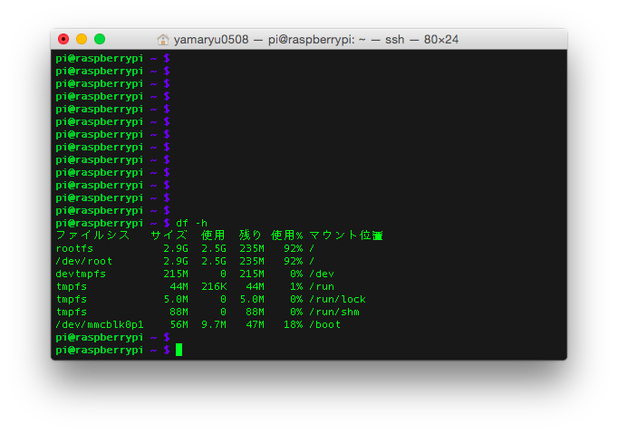Image resolution: width=618 pixels, height=433 pixels.
Task: Click the '47M' remaining value
Action: (x=255, y=324)
